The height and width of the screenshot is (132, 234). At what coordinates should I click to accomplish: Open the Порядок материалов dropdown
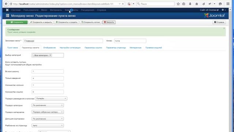click(48, 112)
